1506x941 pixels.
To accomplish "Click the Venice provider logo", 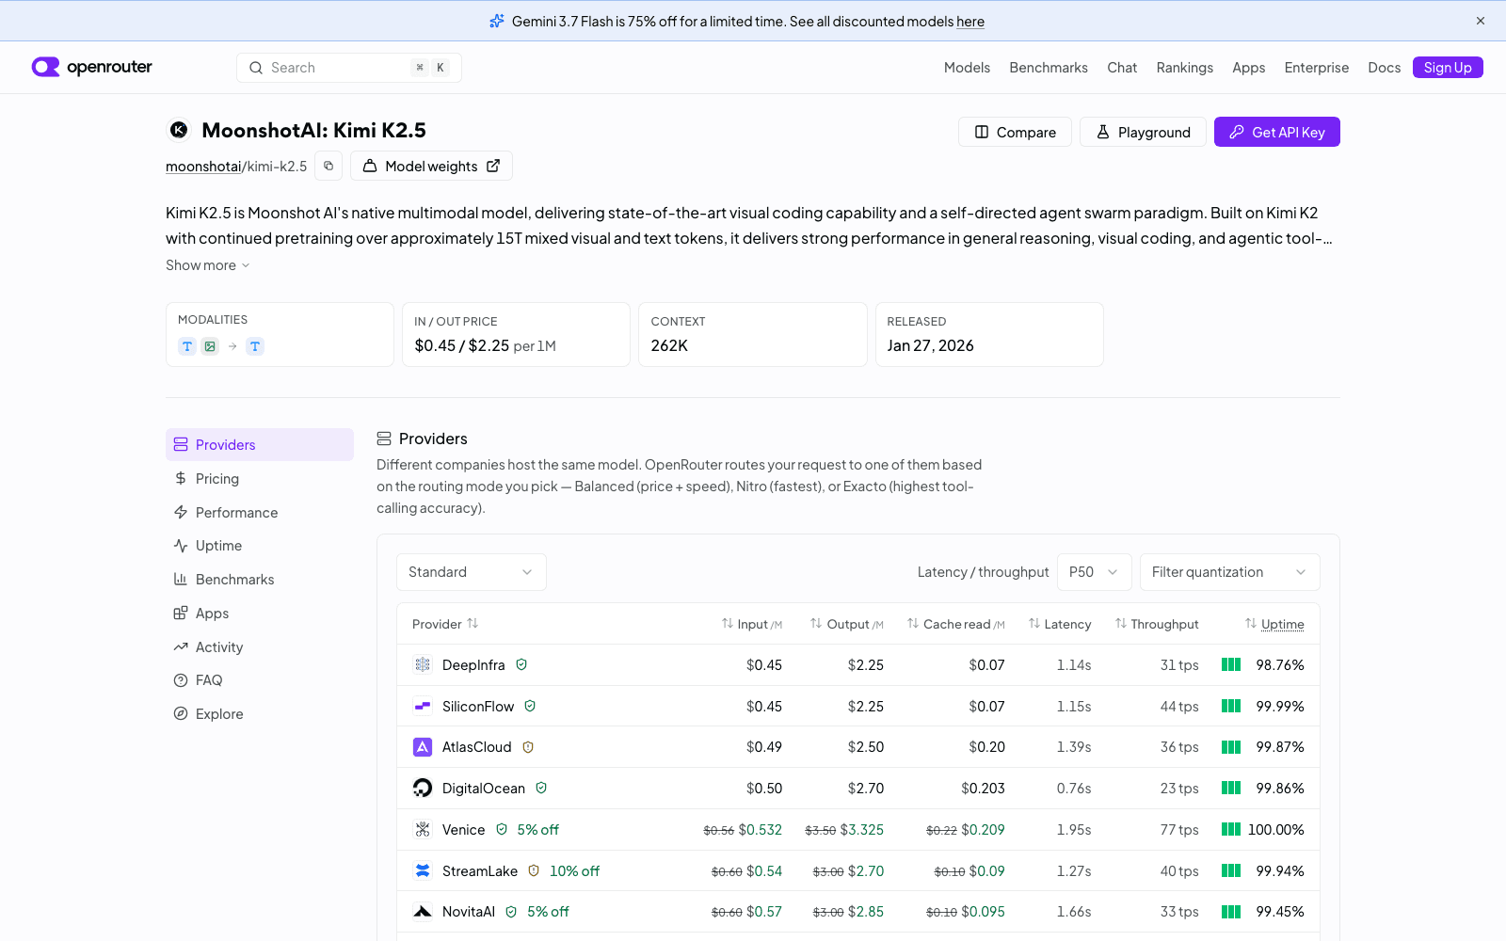I will click(x=423, y=829).
